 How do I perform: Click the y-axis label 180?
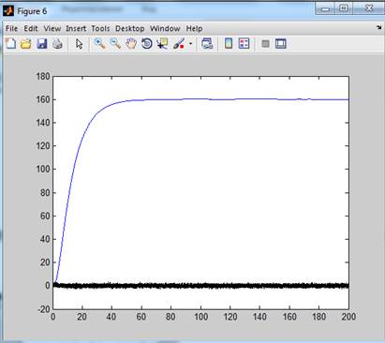43,76
